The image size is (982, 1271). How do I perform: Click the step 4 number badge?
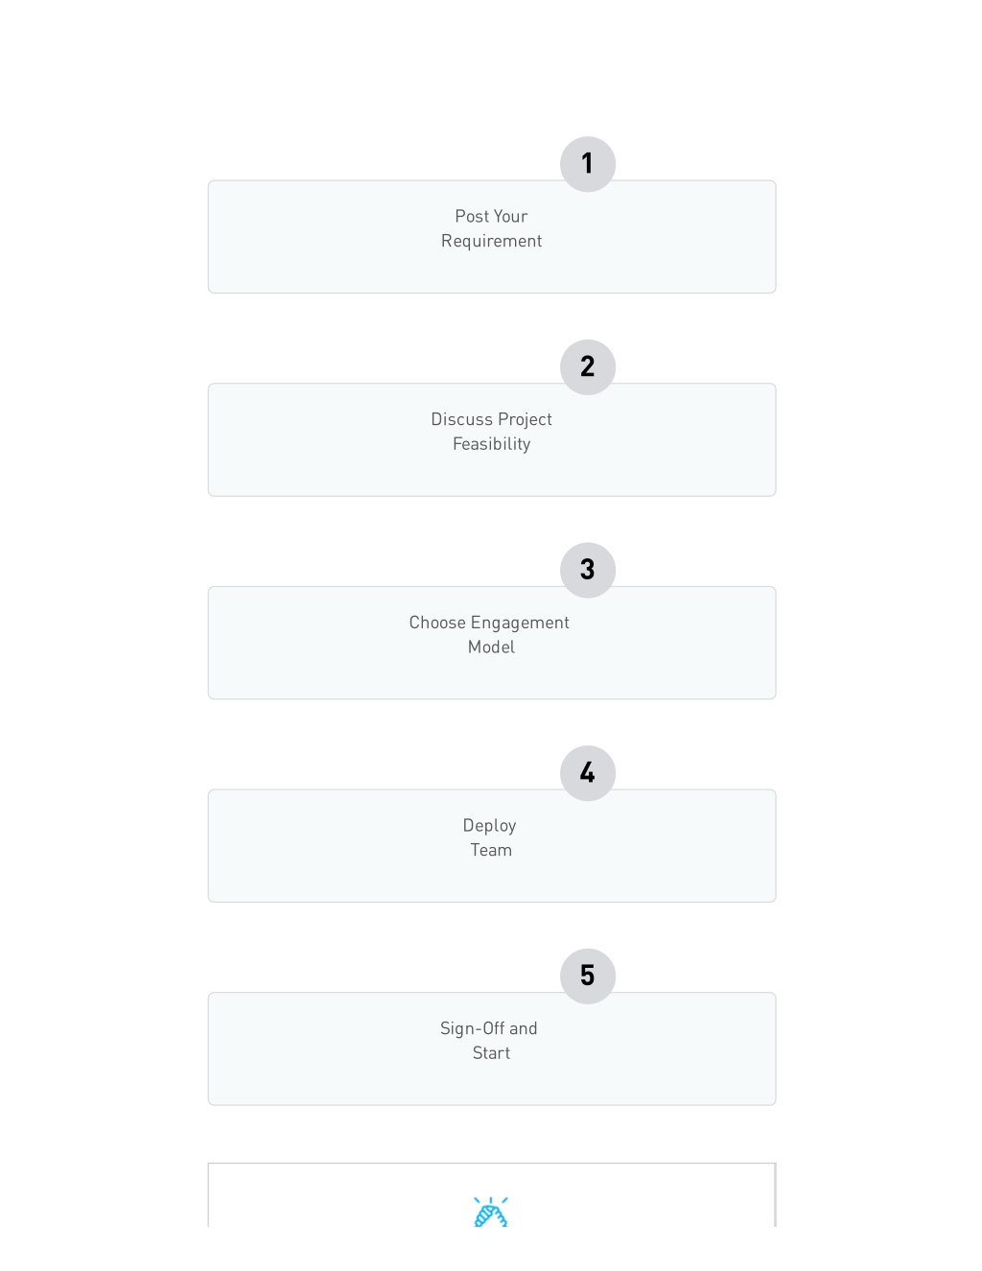tap(588, 773)
